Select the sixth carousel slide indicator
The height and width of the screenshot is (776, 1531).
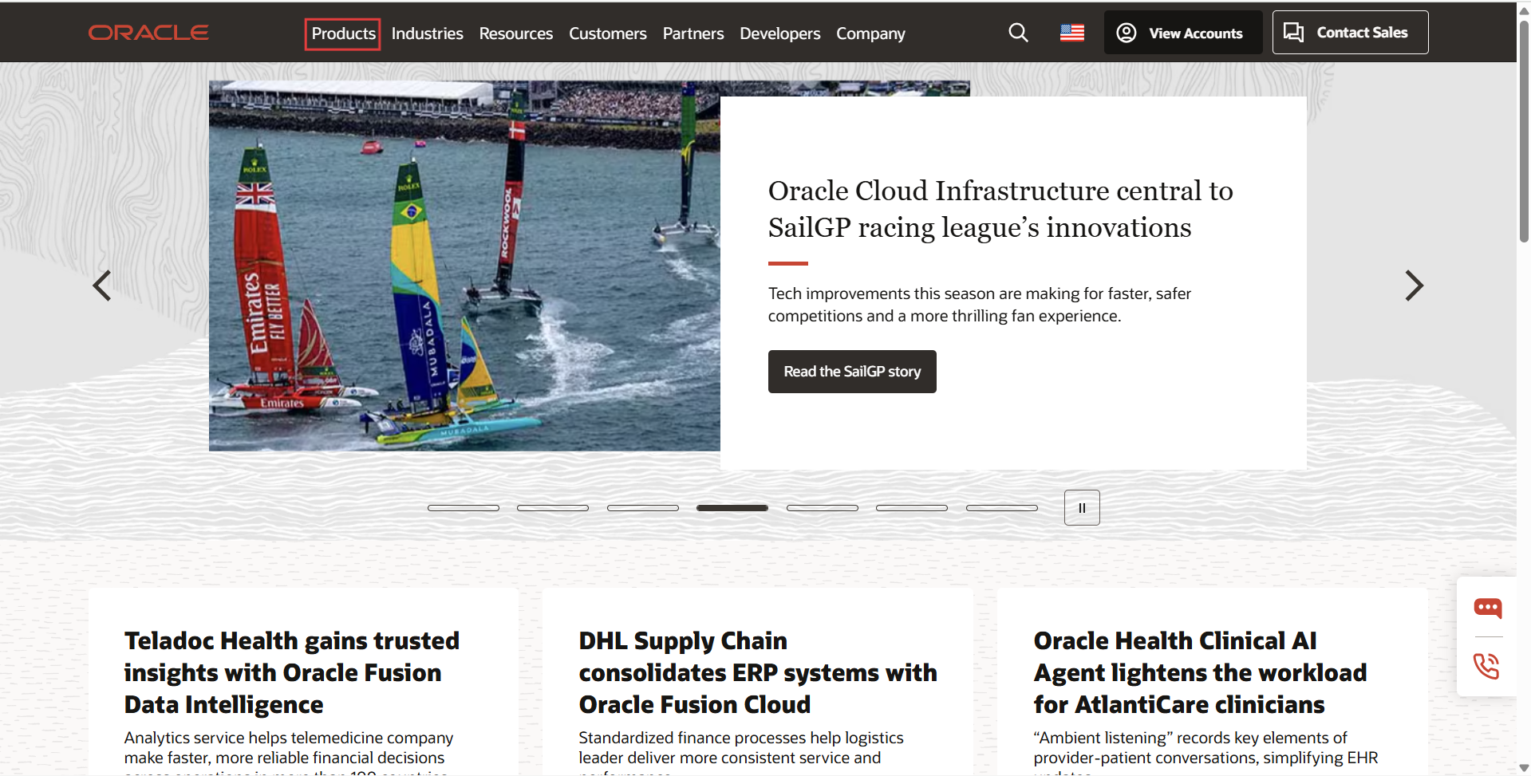[x=912, y=508]
